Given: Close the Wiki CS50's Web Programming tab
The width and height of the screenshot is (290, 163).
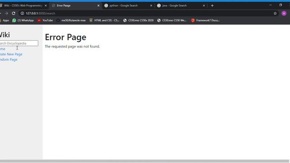Looking at the screenshot, I should 46,5.
